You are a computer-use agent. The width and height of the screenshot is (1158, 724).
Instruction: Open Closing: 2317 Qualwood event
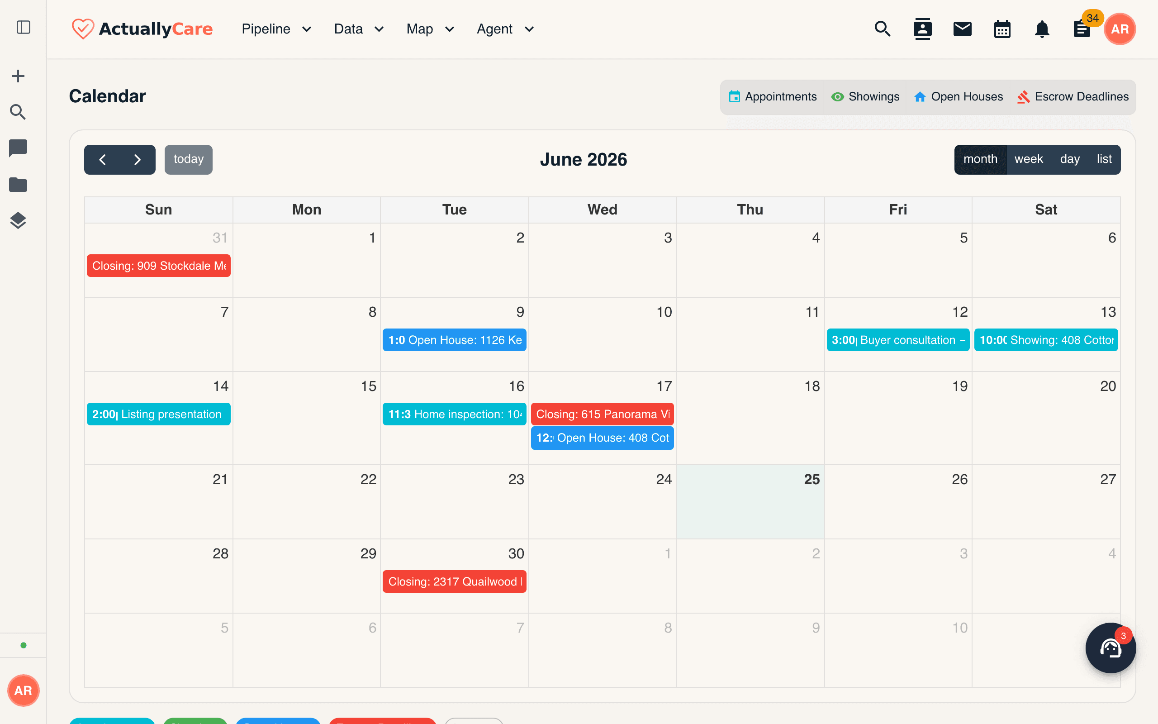click(x=454, y=581)
